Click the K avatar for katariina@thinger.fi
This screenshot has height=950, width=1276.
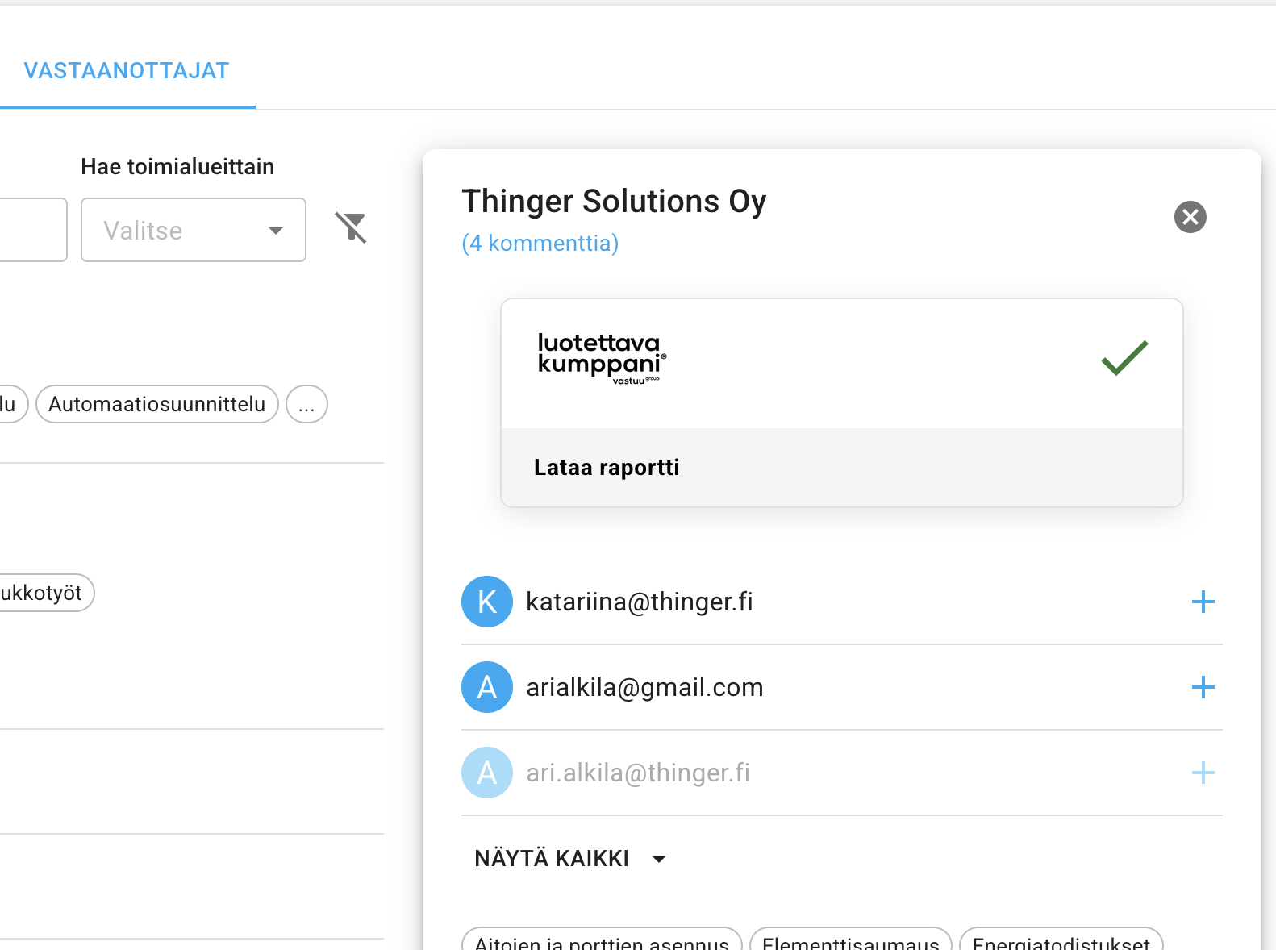[487, 602]
